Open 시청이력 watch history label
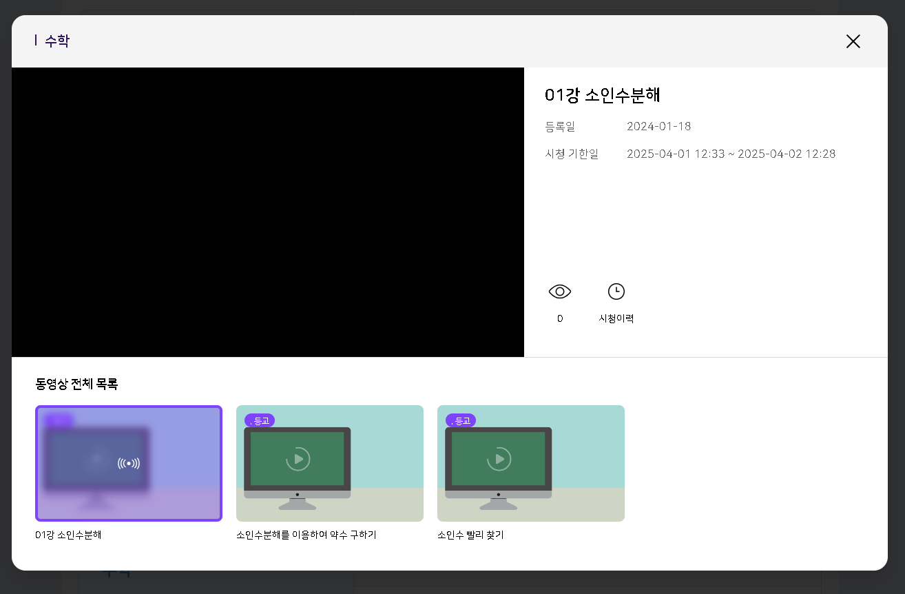 pos(616,318)
